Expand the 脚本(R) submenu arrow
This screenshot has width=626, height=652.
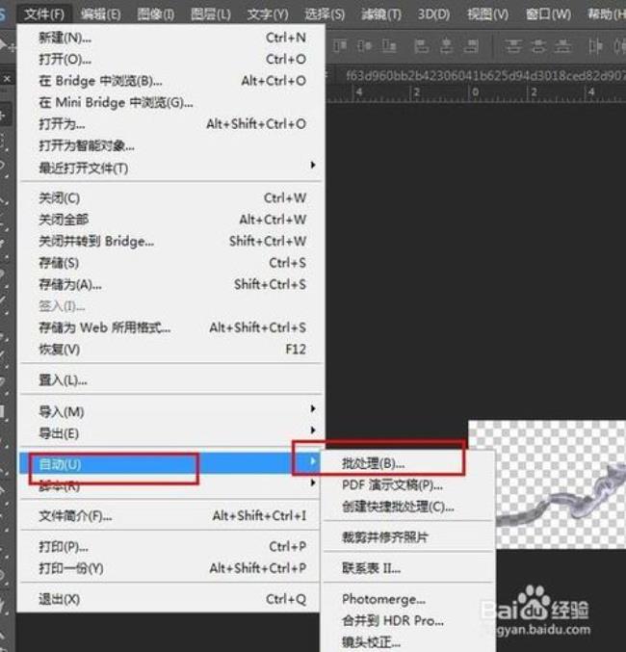[313, 482]
